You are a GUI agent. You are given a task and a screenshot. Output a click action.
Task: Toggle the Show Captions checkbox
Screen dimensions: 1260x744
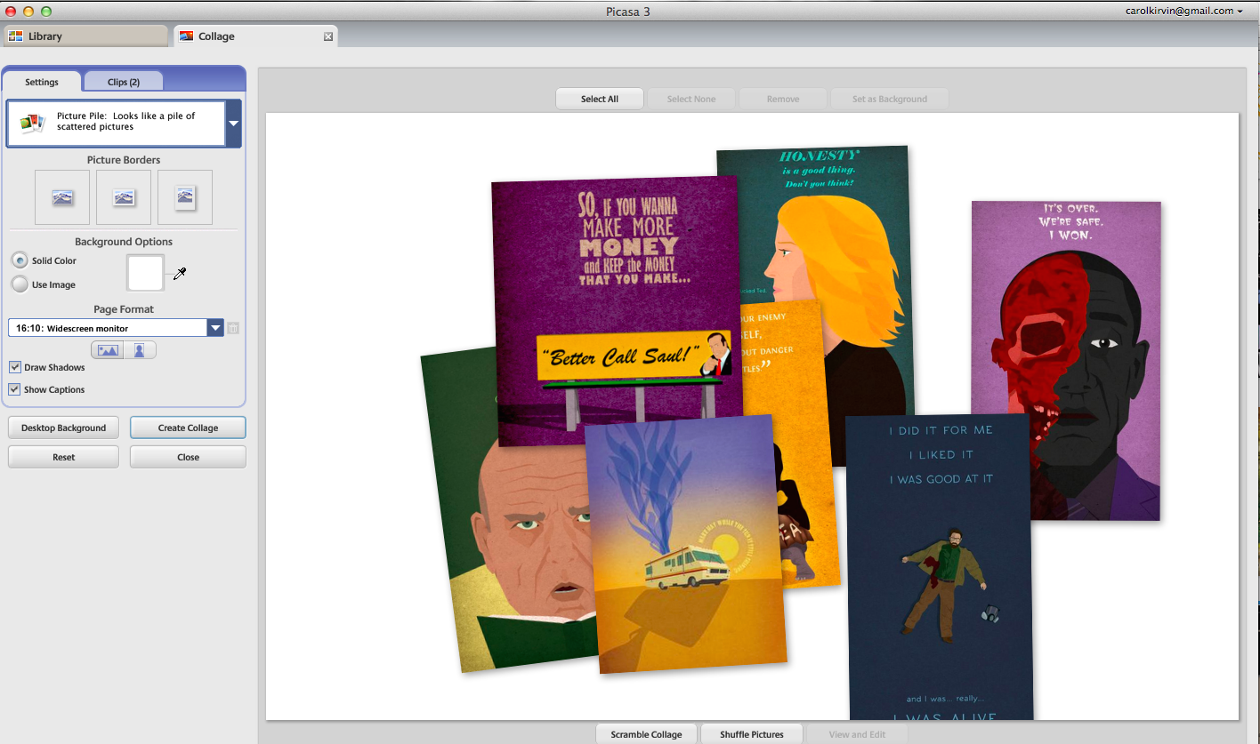[15, 389]
